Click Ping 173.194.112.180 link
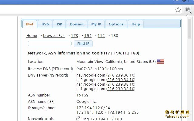Image resolution: width=194 pixels, height=121 pixels. click(102, 119)
